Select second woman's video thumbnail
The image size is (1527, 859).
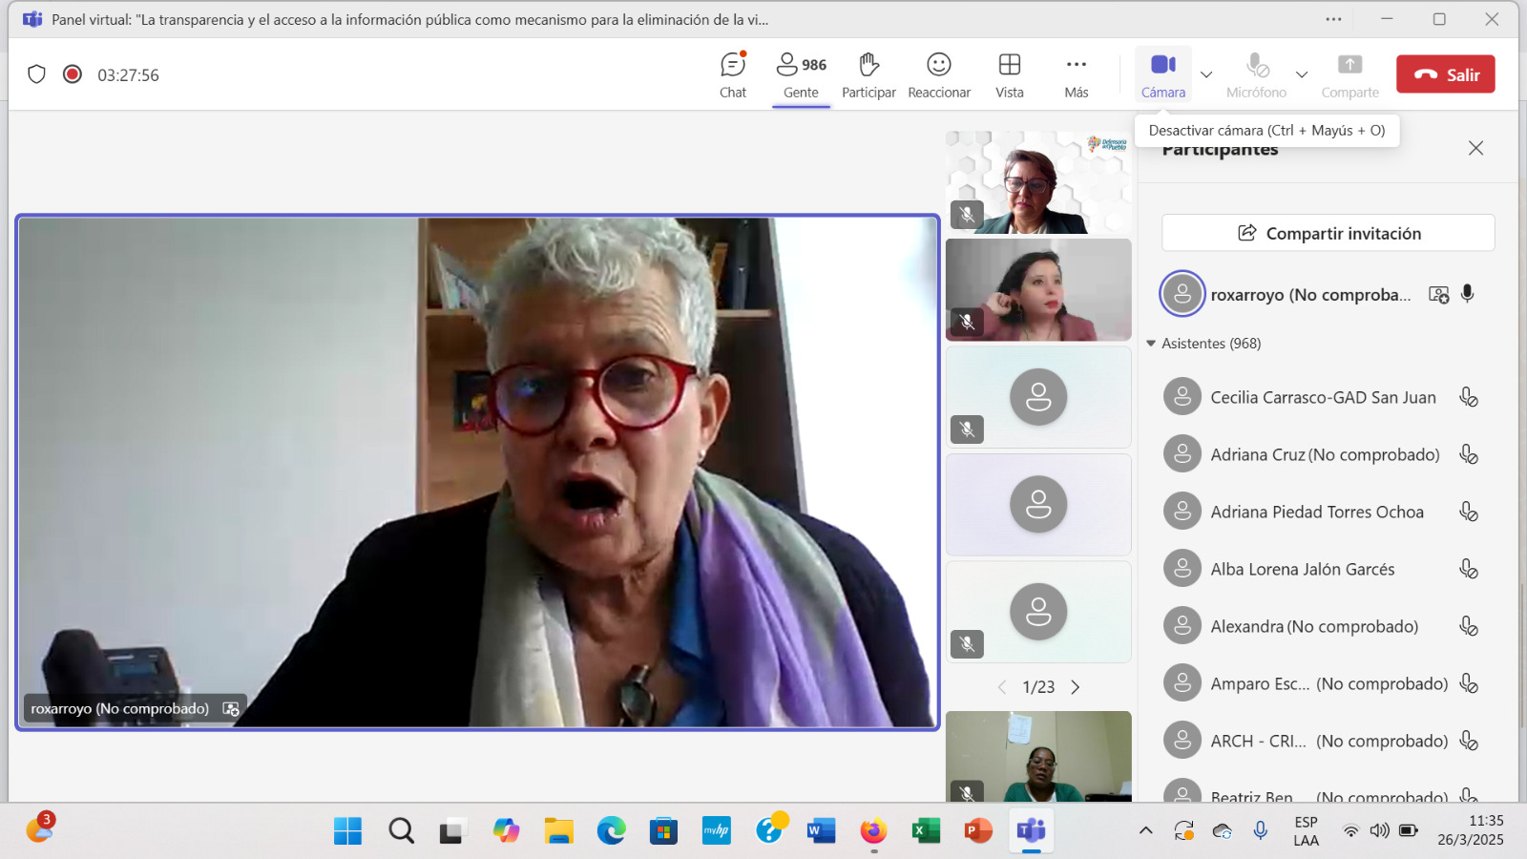click(x=1038, y=289)
